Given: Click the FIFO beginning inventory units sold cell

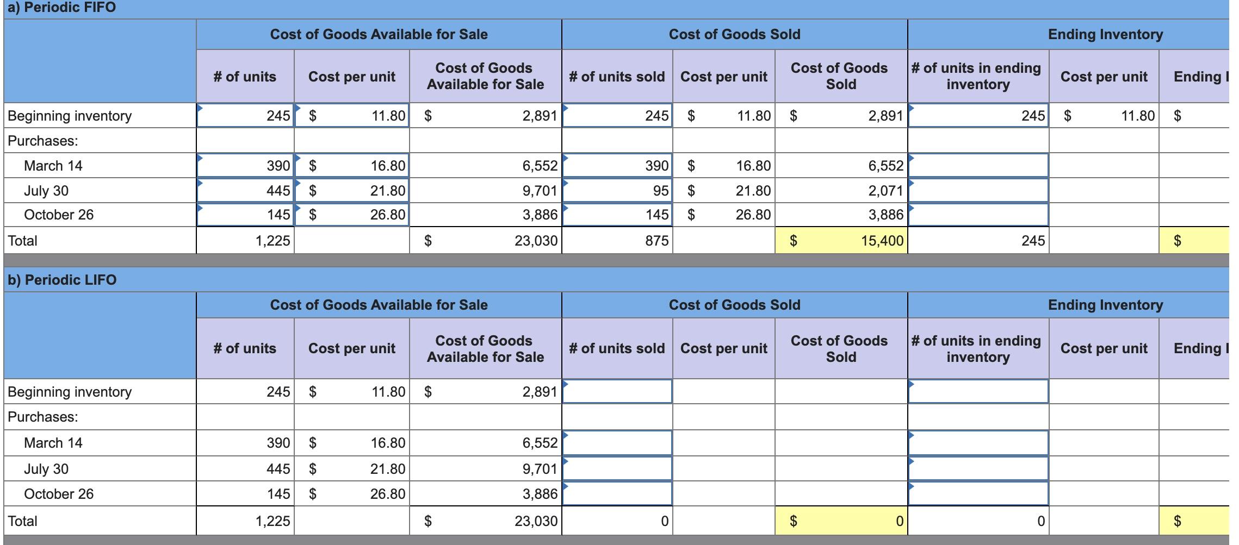Looking at the screenshot, I should (x=617, y=115).
